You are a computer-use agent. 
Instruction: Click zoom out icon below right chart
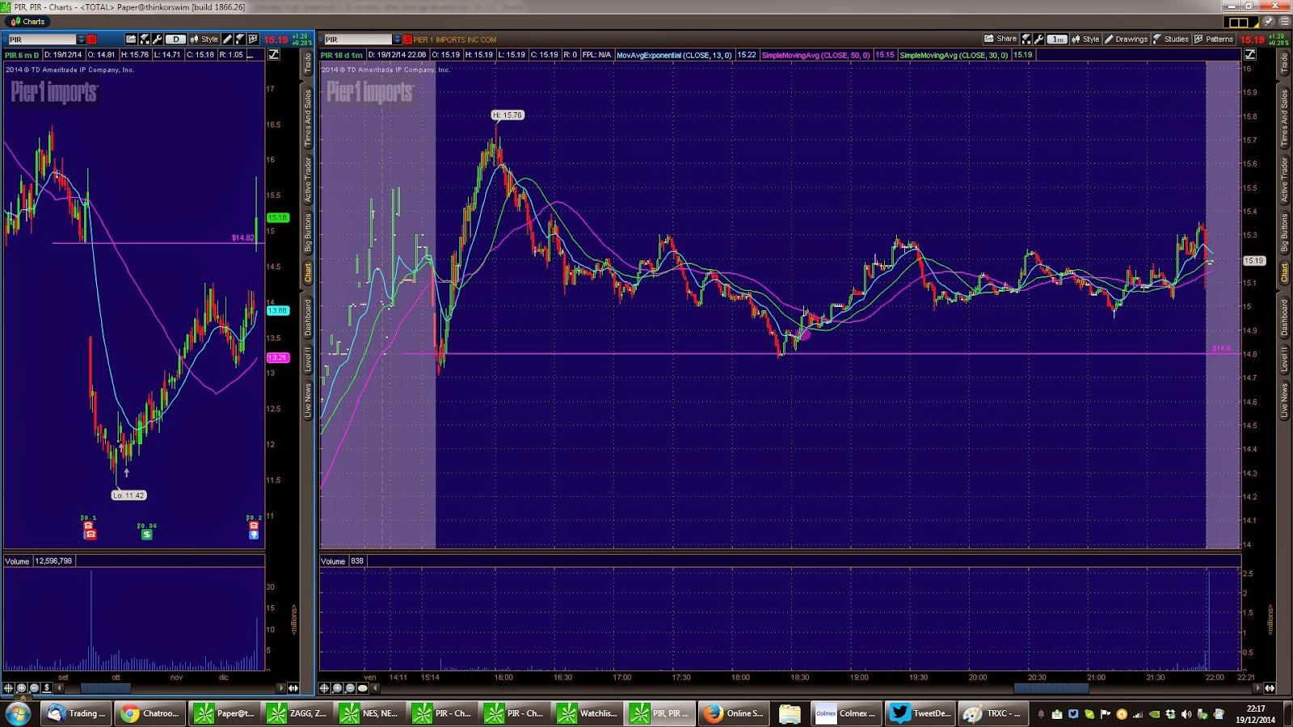(x=350, y=688)
